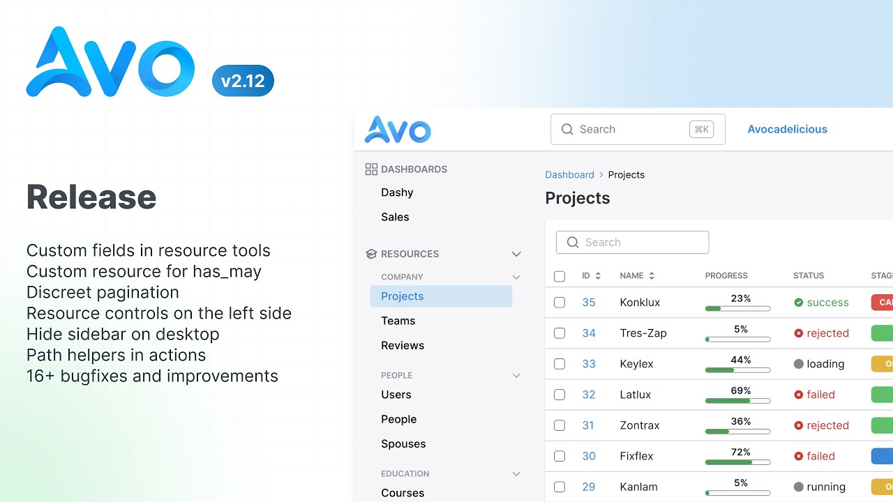Screen dimensions: 893x502
Task: Click the red rejected status icon for Tres-Zap
Action: coord(799,333)
